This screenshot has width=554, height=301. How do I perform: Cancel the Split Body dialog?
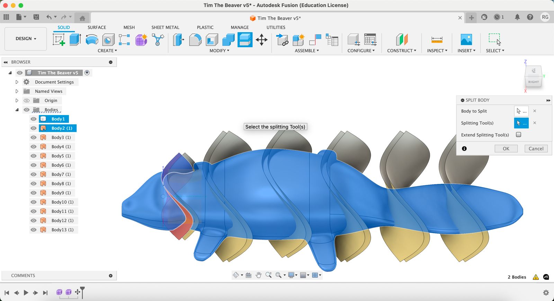pos(536,149)
